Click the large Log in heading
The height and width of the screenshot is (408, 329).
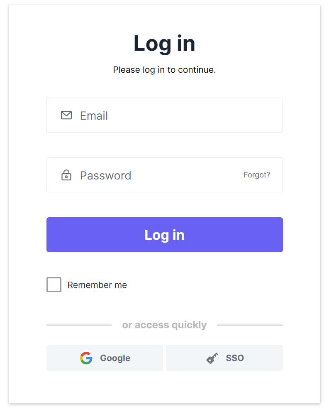164,43
